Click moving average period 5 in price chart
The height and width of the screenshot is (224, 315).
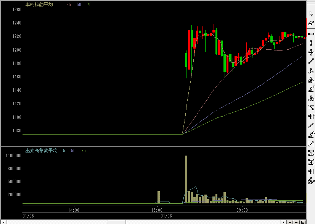pyautogui.click(x=59, y=5)
